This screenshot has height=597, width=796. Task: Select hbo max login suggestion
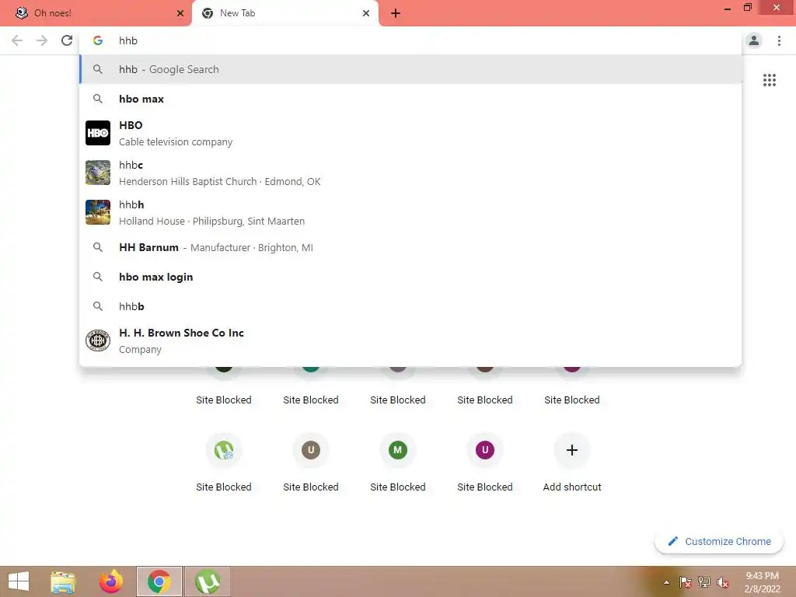pos(410,277)
